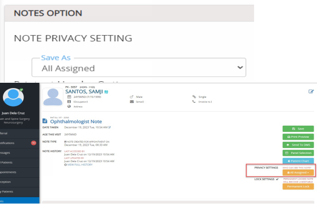Click the edit patient pencil icon
Screen dimensions: 317x204
coord(311,91)
